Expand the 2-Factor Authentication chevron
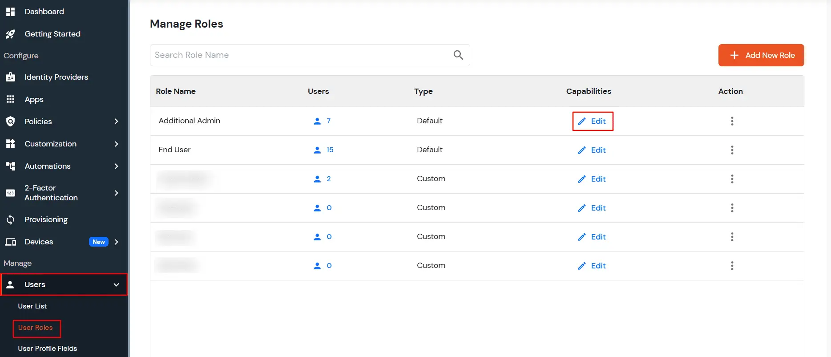 (x=117, y=193)
